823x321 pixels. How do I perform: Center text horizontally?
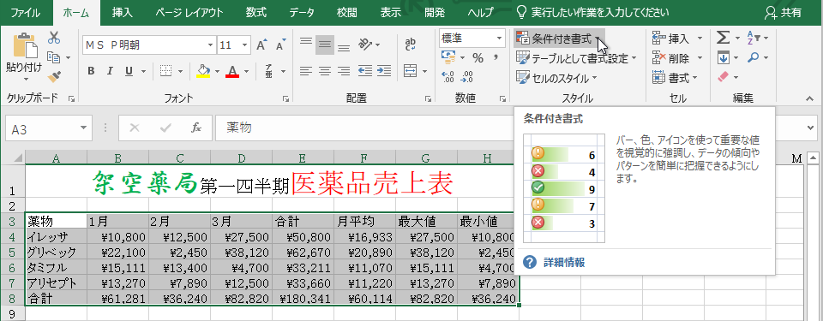pyautogui.click(x=325, y=71)
